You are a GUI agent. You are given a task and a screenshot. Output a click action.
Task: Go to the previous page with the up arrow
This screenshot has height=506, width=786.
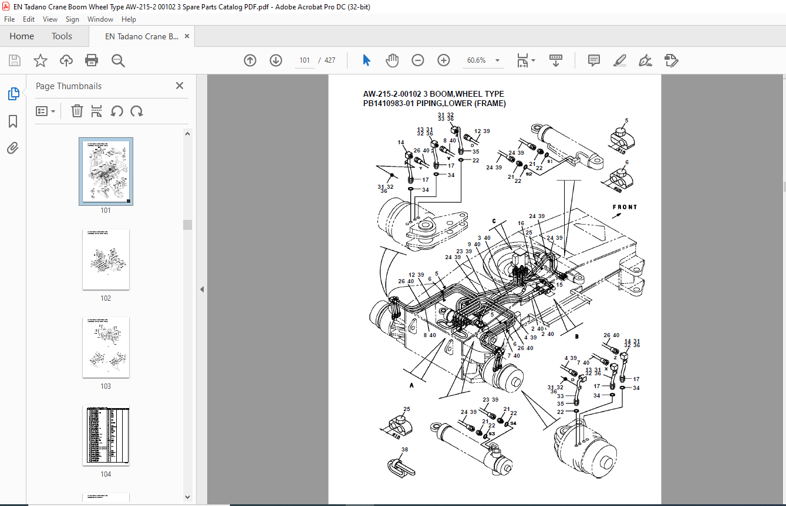coord(250,60)
